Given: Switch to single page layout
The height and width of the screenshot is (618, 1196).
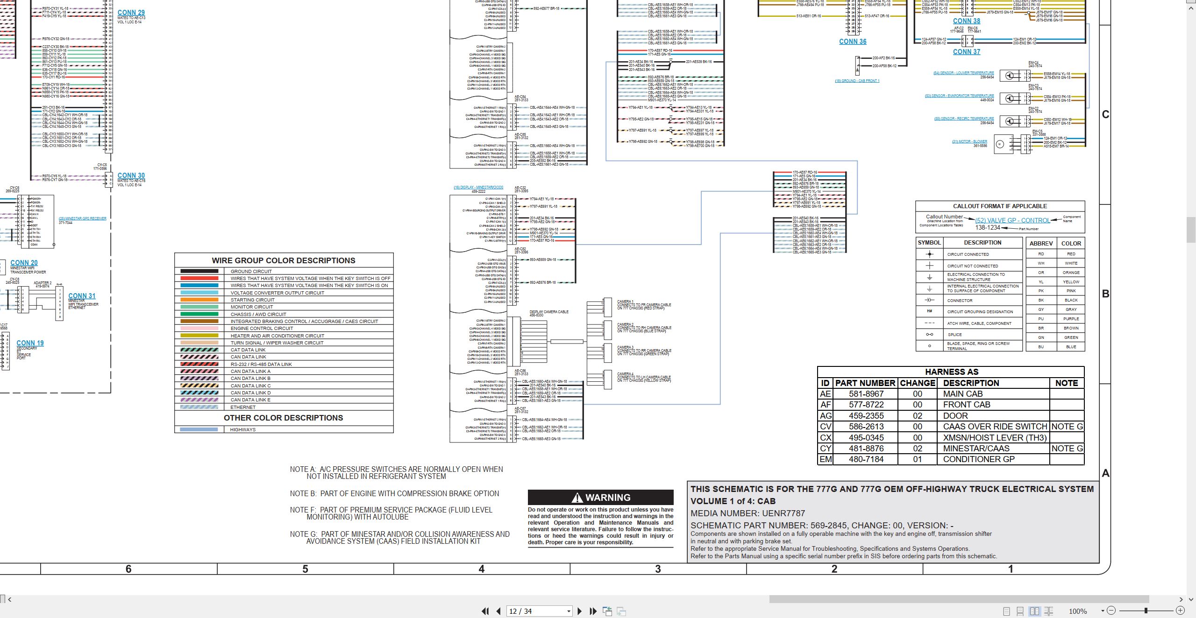Looking at the screenshot, I should tap(1007, 611).
